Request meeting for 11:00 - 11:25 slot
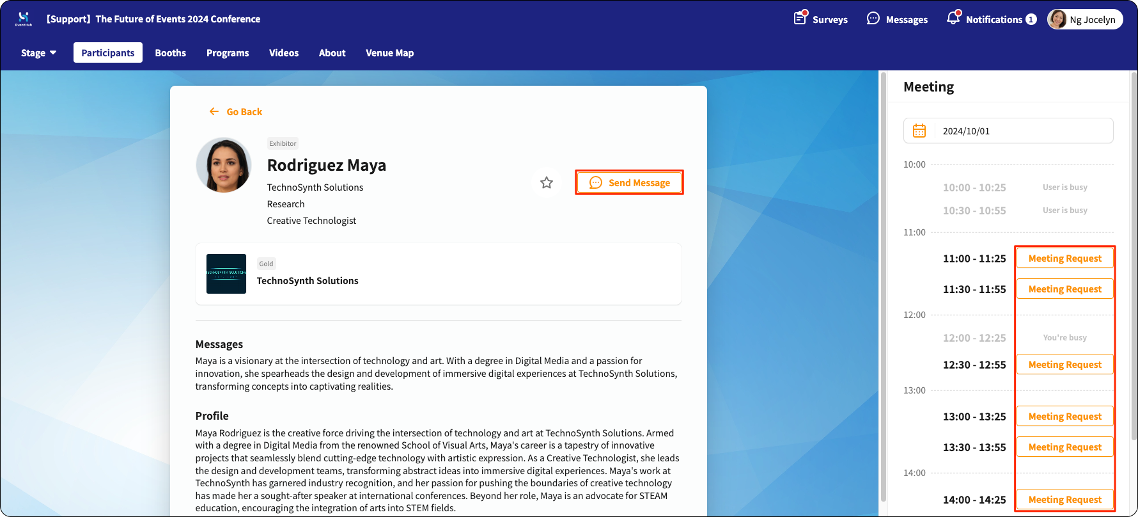The image size is (1138, 517). (x=1065, y=258)
